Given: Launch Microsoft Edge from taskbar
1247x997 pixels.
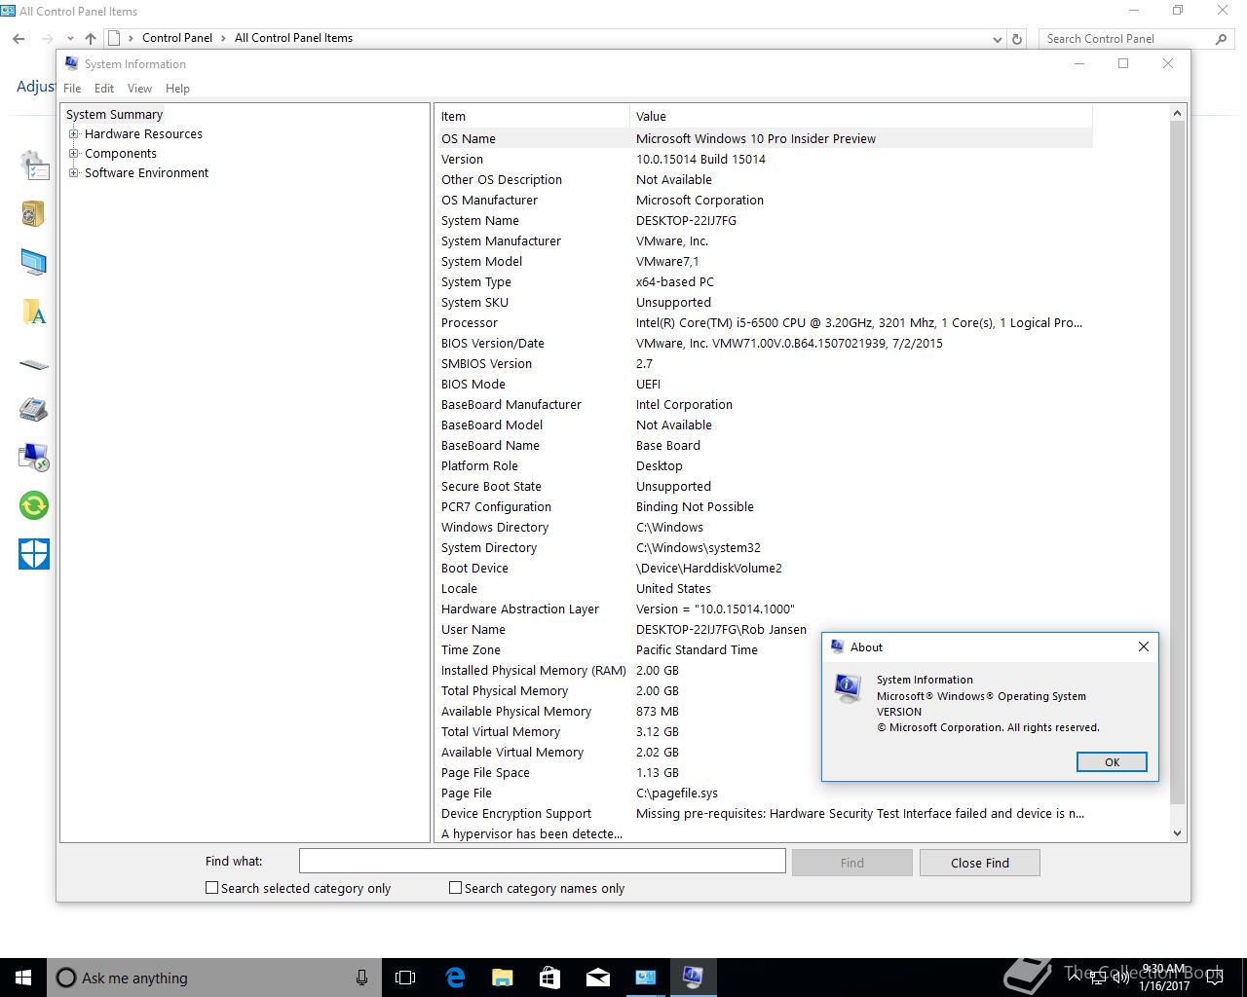Looking at the screenshot, I should (x=454, y=978).
